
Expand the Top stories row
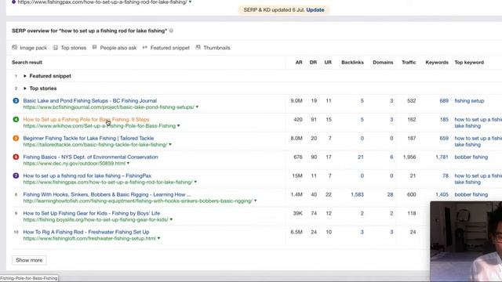[25, 89]
